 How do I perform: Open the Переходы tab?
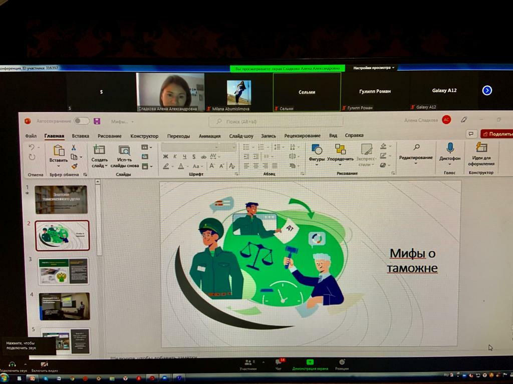coord(179,136)
